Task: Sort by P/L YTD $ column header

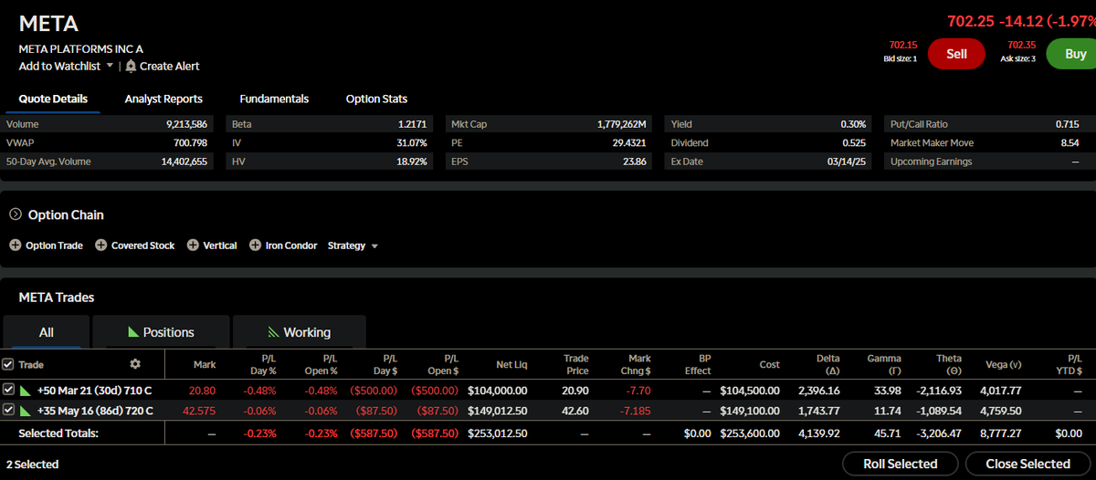Action: (1068, 364)
